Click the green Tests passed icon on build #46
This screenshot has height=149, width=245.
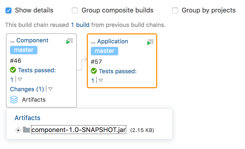[13, 70]
